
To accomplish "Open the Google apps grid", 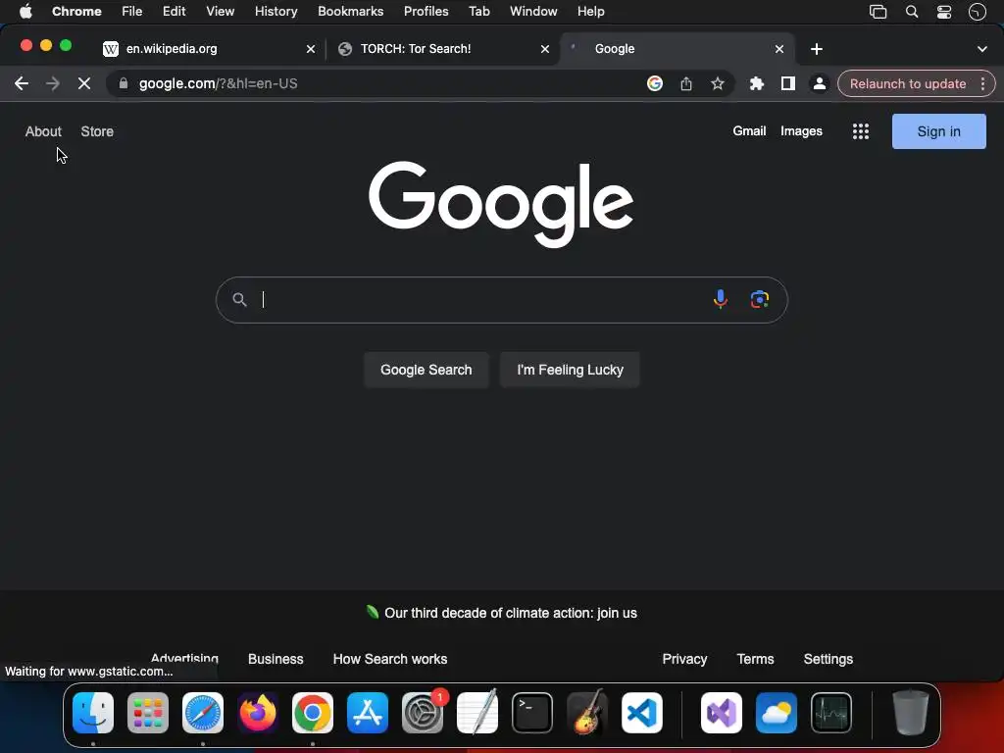I will 861,131.
